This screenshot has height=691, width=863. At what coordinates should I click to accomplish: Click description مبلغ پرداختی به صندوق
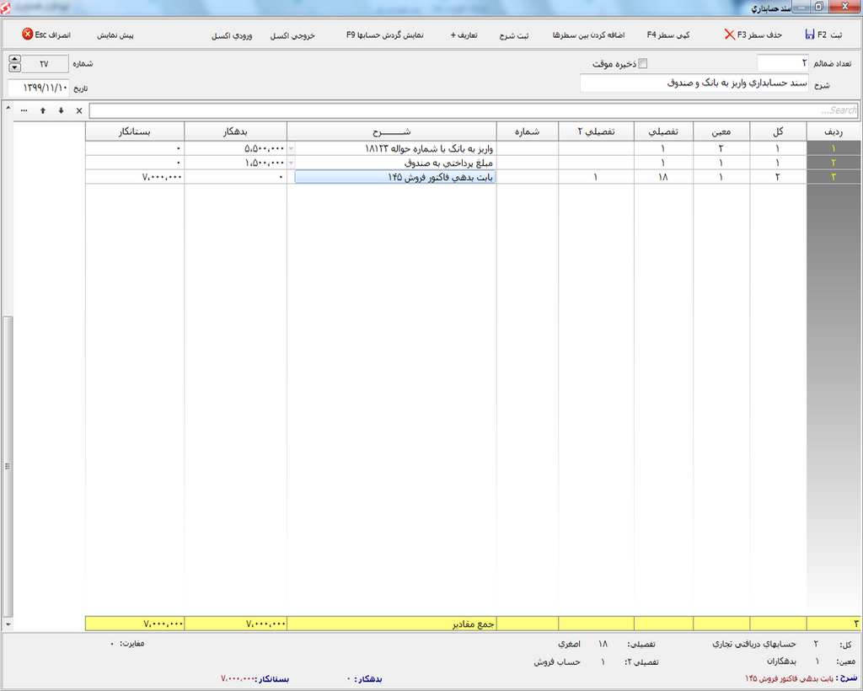coord(448,163)
